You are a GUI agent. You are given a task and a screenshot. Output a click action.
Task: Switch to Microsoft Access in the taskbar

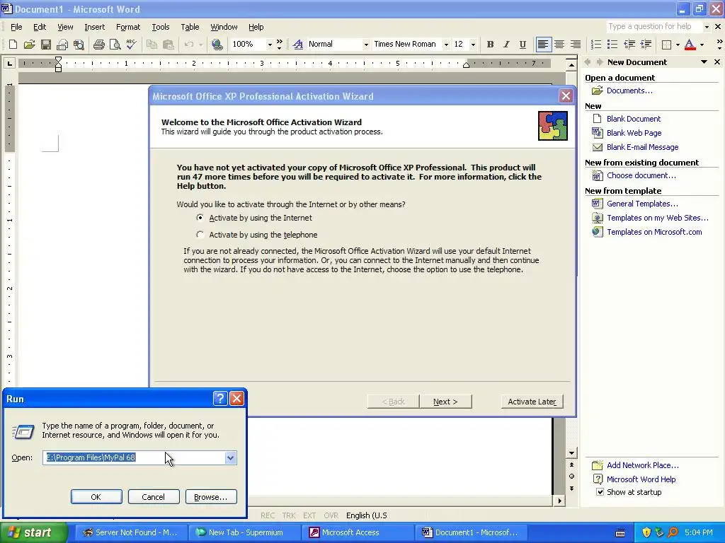[x=358, y=532]
